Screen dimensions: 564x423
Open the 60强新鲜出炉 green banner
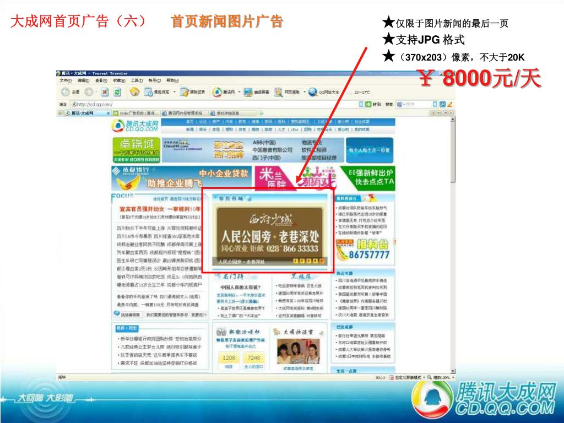tap(367, 178)
